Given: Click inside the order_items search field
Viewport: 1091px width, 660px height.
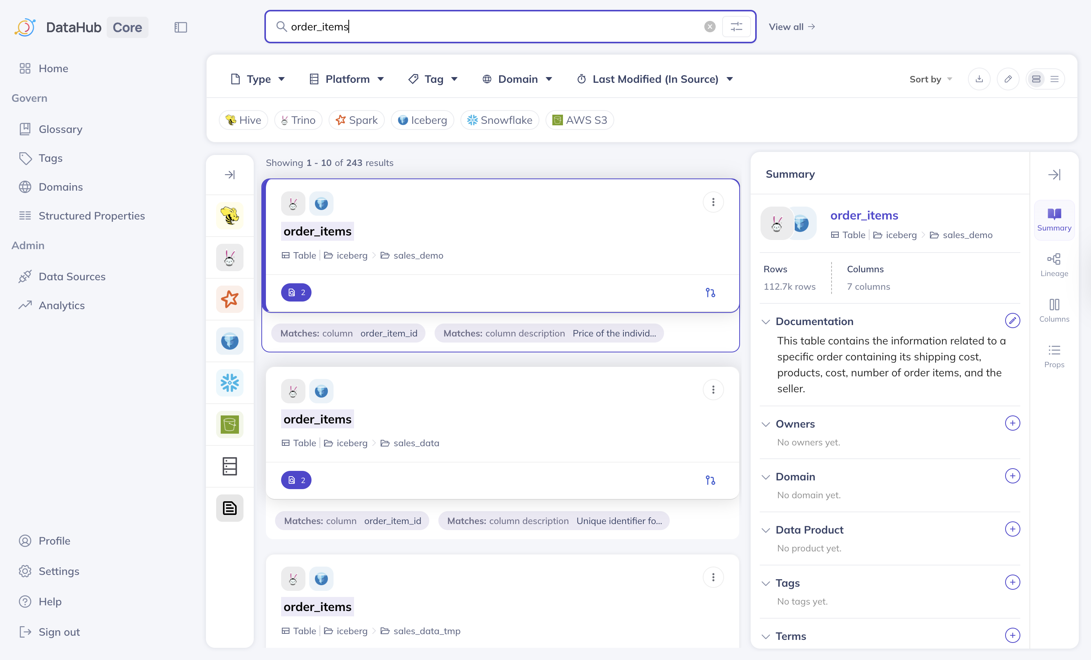Looking at the screenshot, I should (x=487, y=27).
